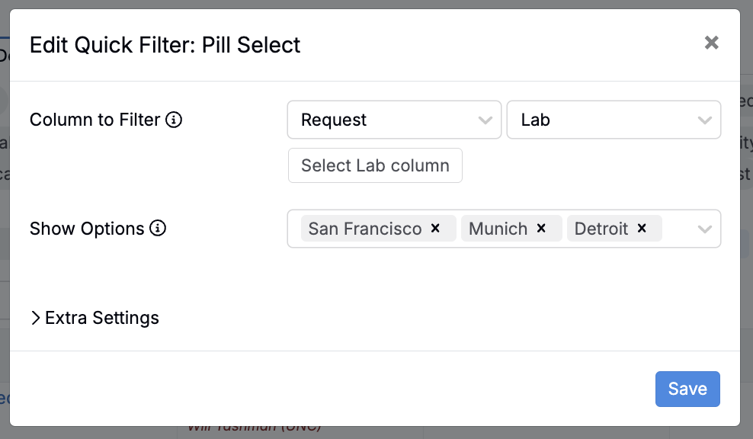The image size is (753, 439).
Task: Remove the San Francisco option pill
Action: (x=436, y=229)
